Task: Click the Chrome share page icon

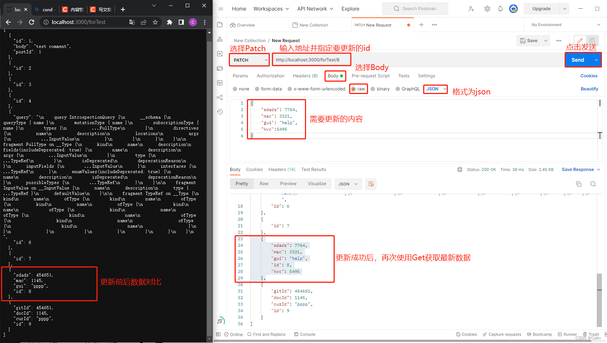Action: tap(144, 22)
